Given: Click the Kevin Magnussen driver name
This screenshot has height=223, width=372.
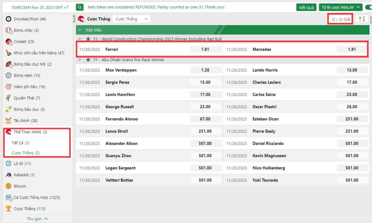Looking at the screenshot, I should point(269,156).
